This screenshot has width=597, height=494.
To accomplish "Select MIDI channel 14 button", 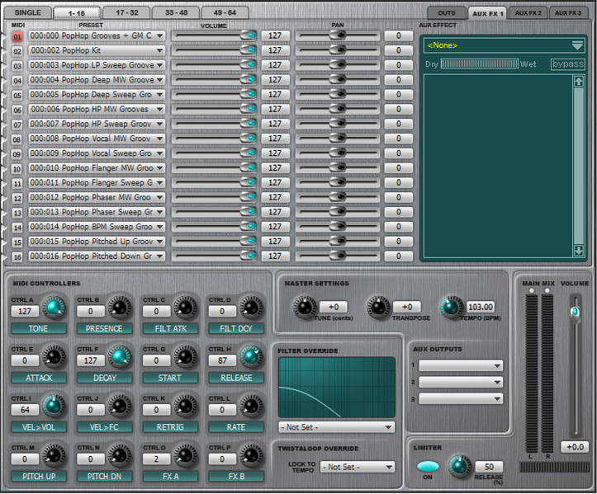I will tap(17, 228).
